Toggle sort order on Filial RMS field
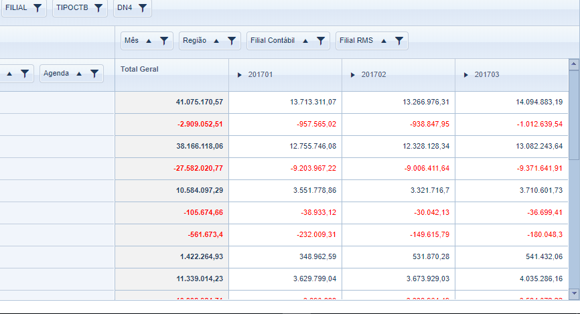 point(384,41)
